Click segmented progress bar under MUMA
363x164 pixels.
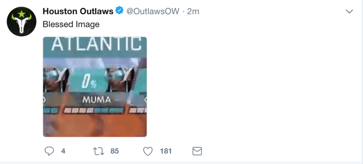tap(94, 111)
